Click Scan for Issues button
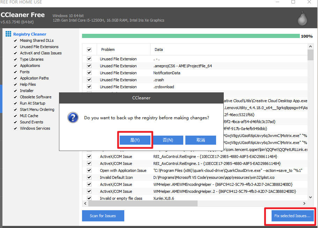The width and height of the screenshot is (318, 228). 103,216
